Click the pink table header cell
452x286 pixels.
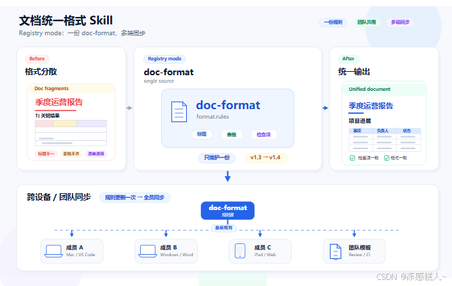click(x=44, y=123)
